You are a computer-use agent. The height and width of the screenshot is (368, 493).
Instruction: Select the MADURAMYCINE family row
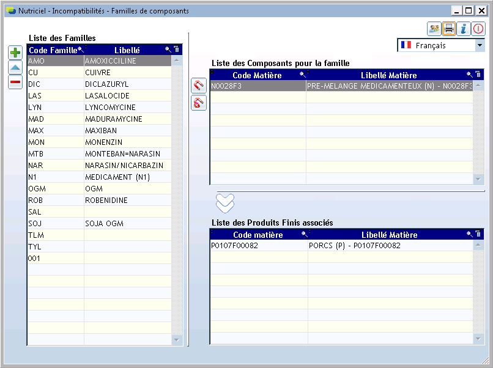click(99, 119)
